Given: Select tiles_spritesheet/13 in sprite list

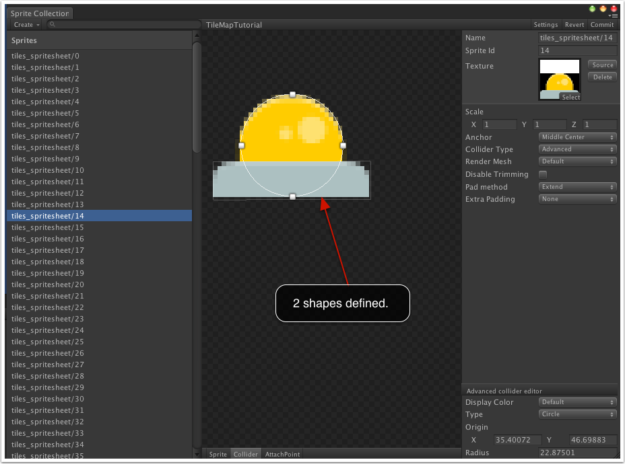Looking at the screenshot, I should [99, 204].
